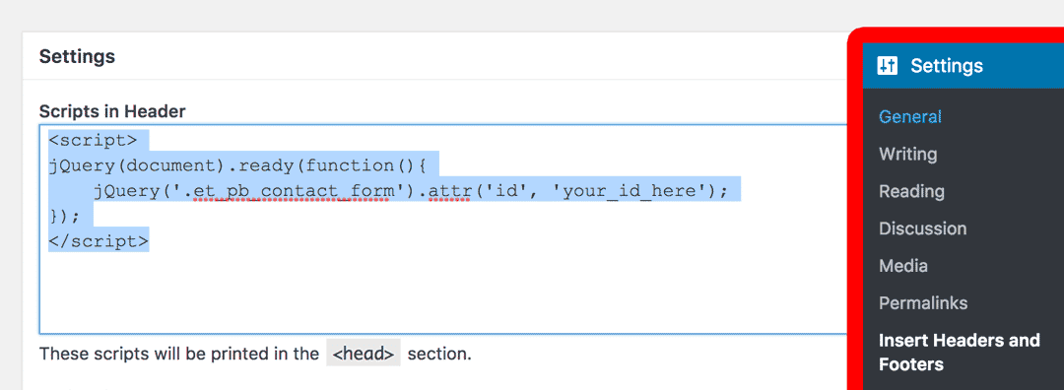Viewport: 1064px width, 390px height.
Task: Click the closing }); line in code
Action: click(x=65, y=216)
